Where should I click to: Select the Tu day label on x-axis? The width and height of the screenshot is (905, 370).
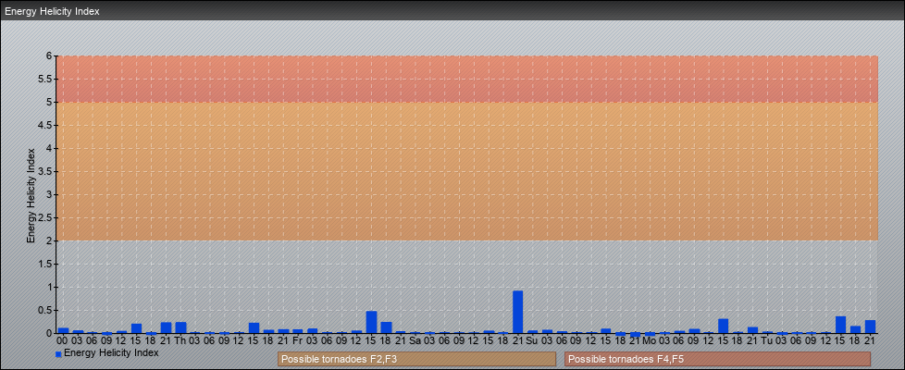tap(767, 340)
